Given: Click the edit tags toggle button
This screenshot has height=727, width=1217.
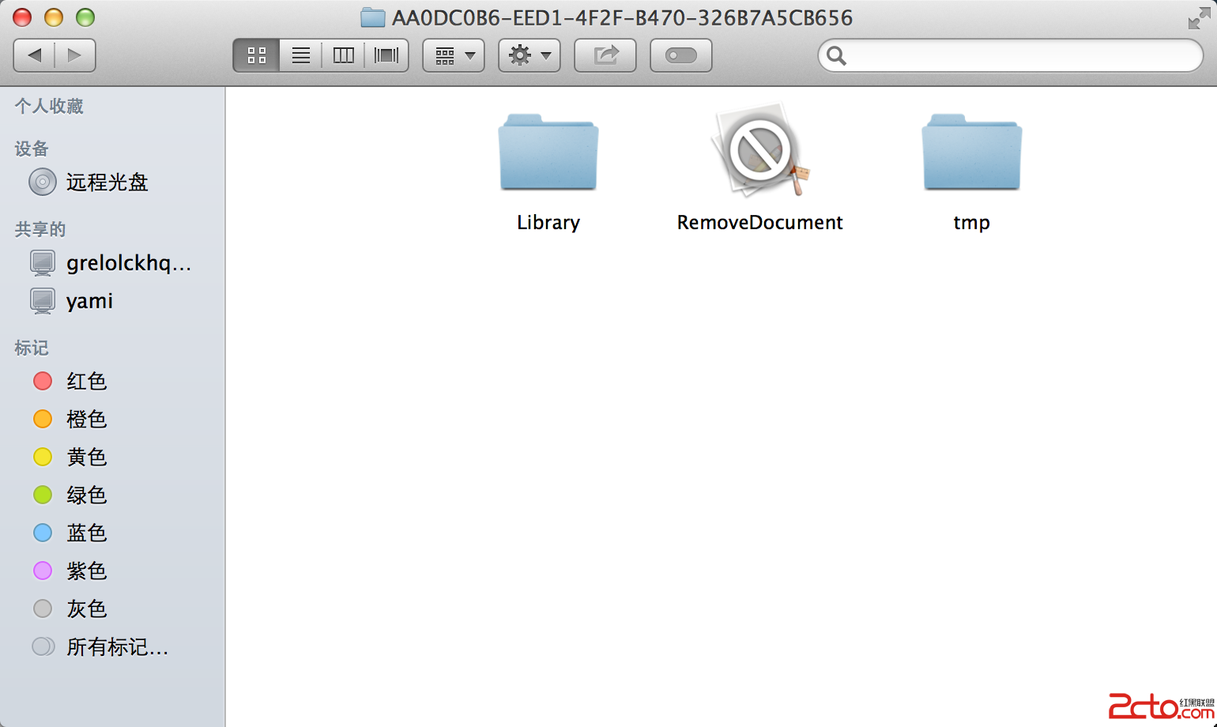Looking at the screenshot, I should tap(681, 55).
